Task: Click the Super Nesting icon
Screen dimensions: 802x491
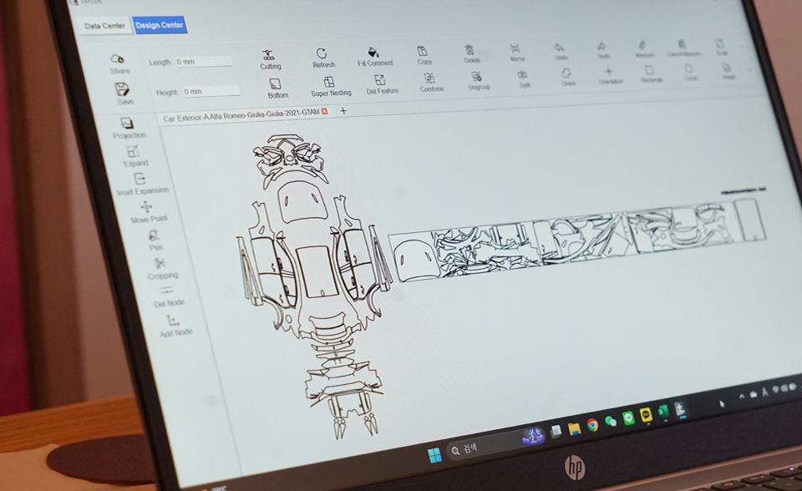Action: coord(329,82)
